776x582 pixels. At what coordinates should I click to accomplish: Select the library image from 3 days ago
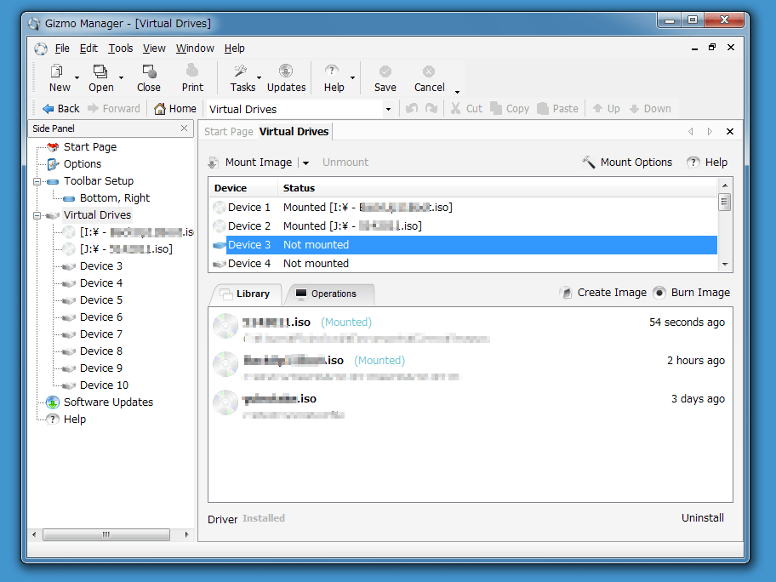[471, 405]
